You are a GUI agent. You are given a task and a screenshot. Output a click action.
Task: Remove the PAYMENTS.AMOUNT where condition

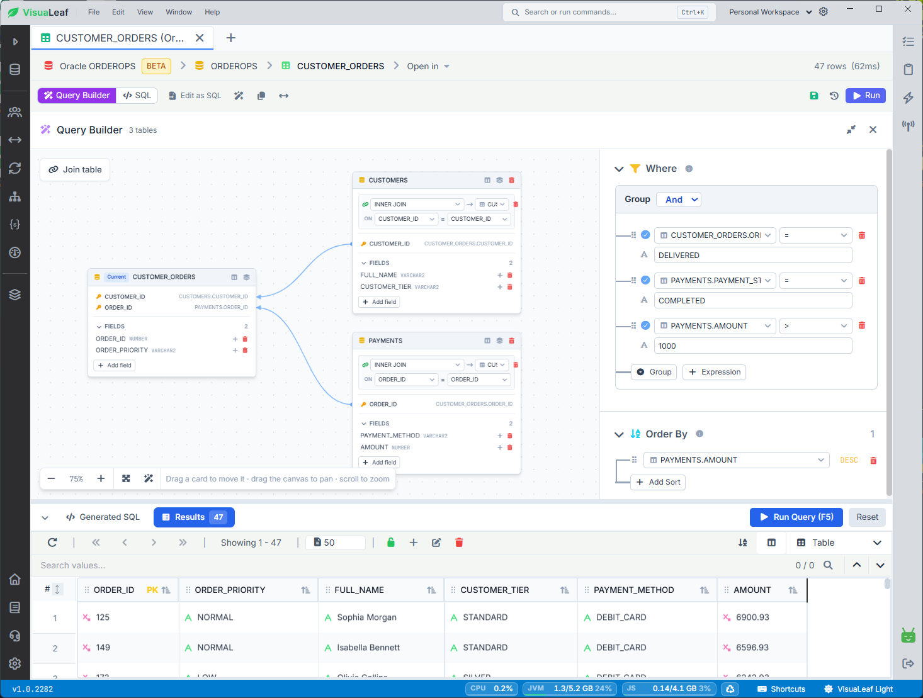862,325
